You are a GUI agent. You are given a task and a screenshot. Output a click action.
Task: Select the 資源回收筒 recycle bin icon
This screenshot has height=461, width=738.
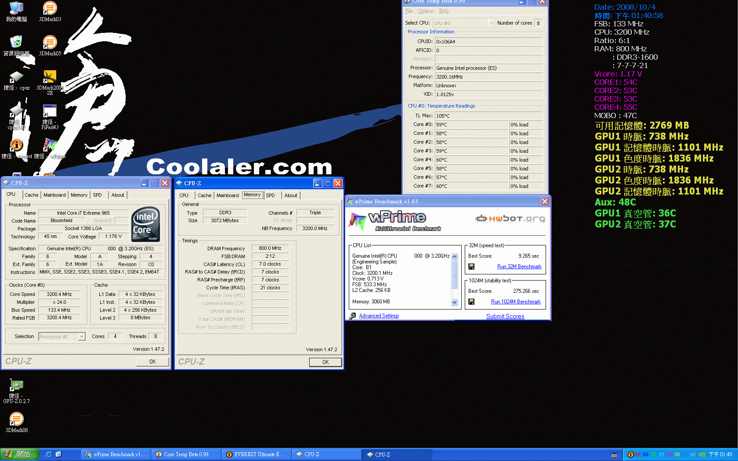click(16, 46)
